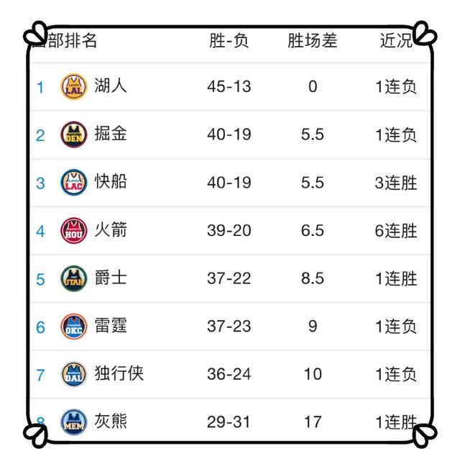Select the 部排名 header
The image size is (460, 469).
coord(72,40)
